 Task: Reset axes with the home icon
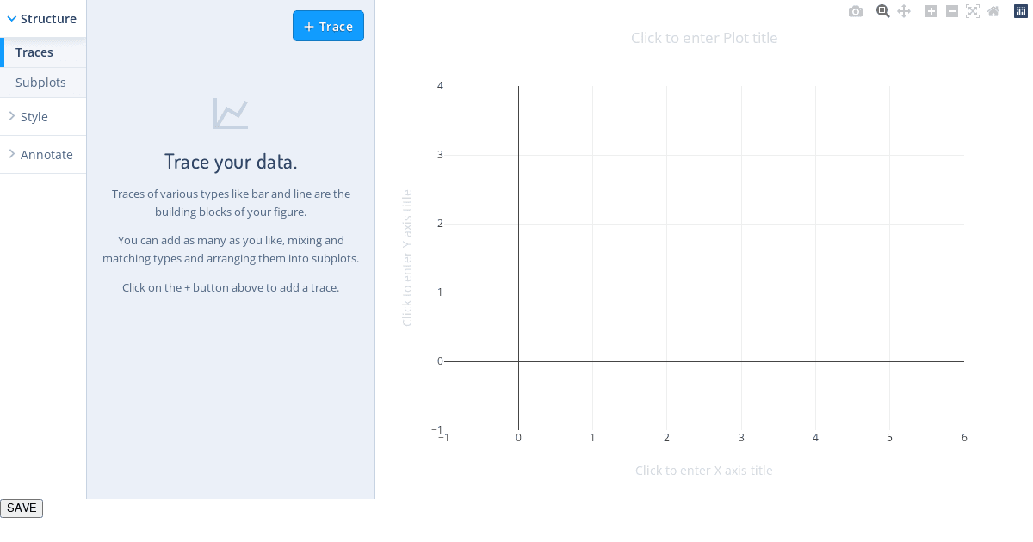pos(993,11)
